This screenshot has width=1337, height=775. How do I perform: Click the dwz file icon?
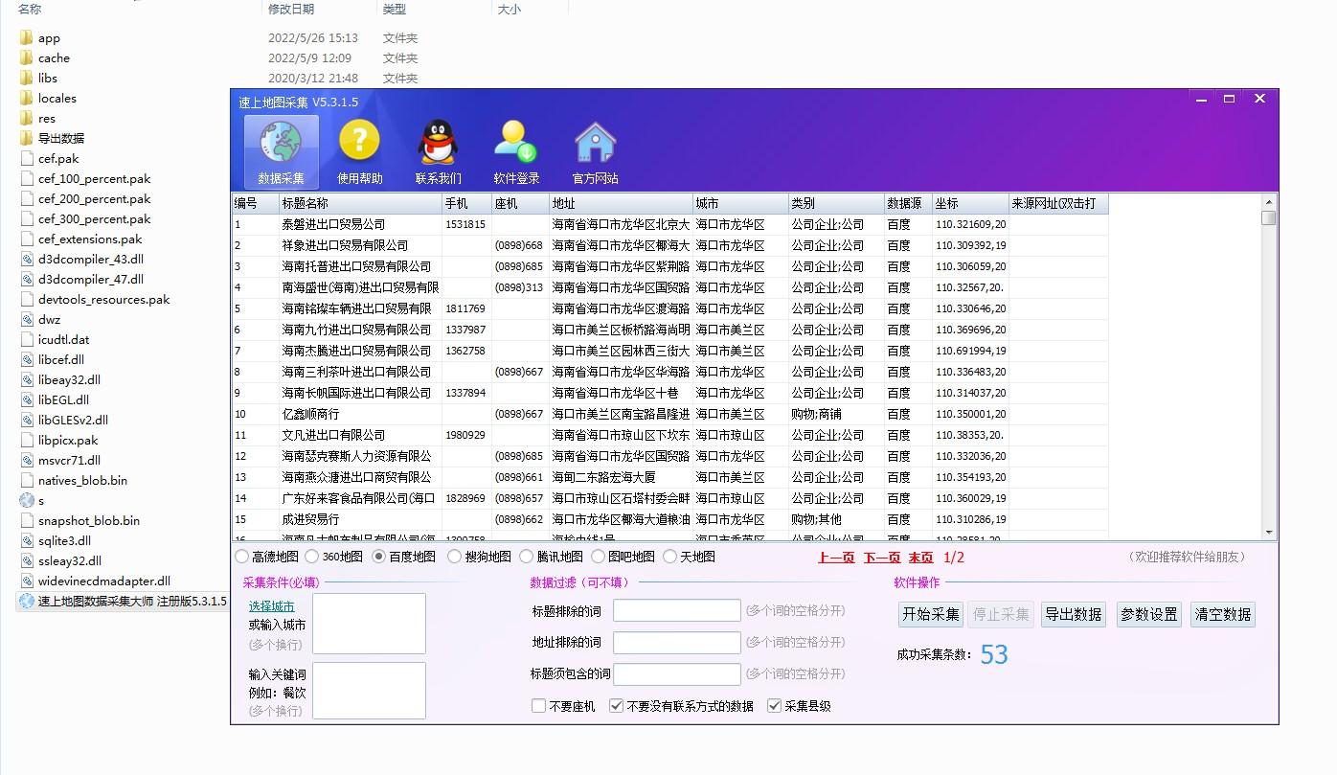click(26, 320)
